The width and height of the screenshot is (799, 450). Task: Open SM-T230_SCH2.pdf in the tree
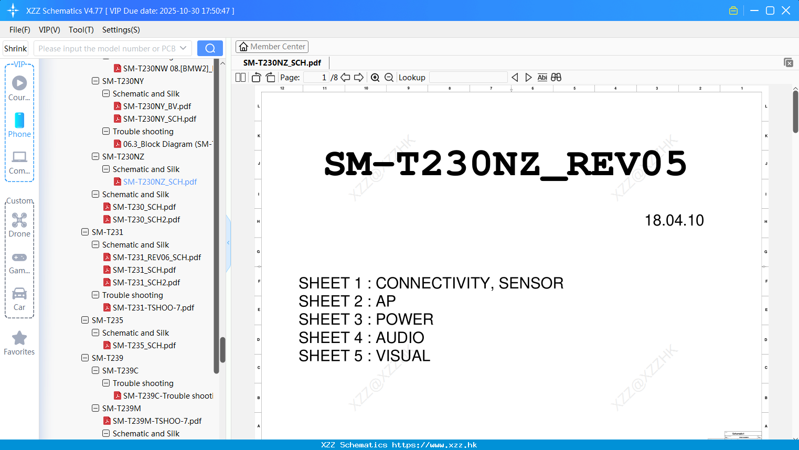(x=146, y=219)
